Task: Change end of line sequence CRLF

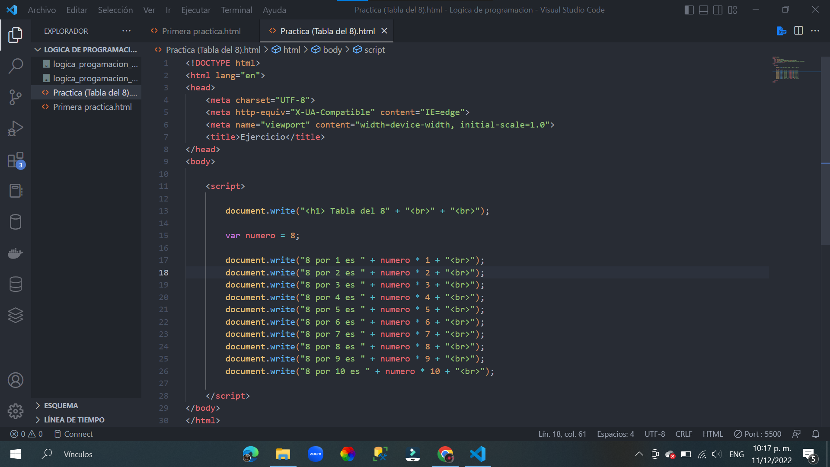Action: [684, 434]
